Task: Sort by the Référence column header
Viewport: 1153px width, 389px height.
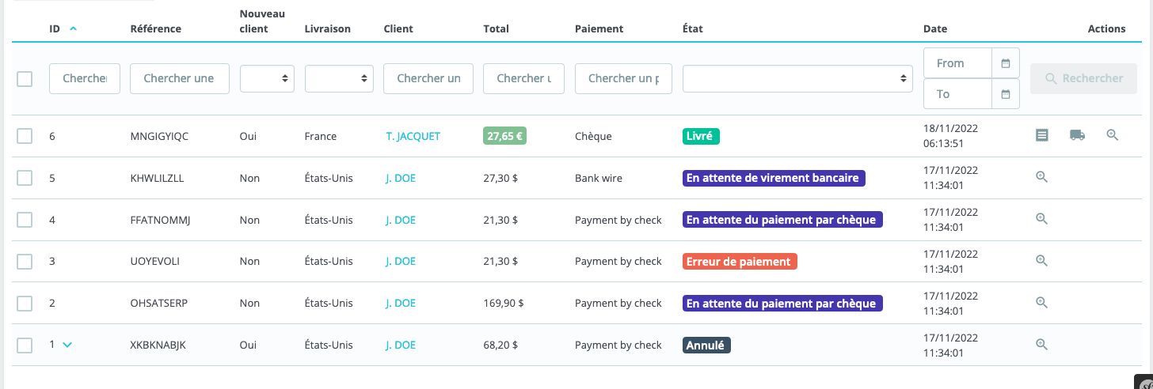Action: pos(155,28)
